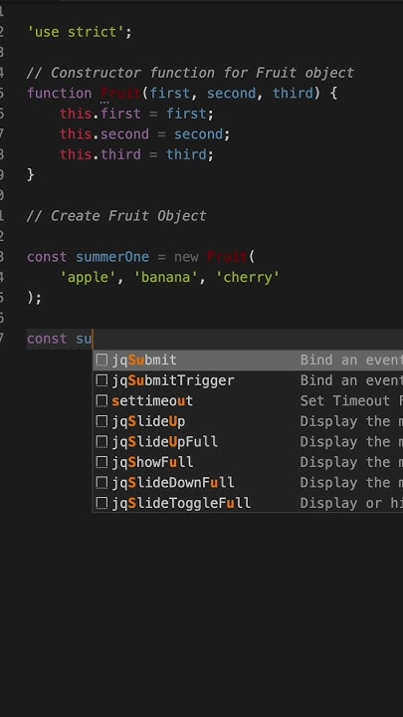
Task: Click the settimeout snippet icon
Action: point(101,401)
